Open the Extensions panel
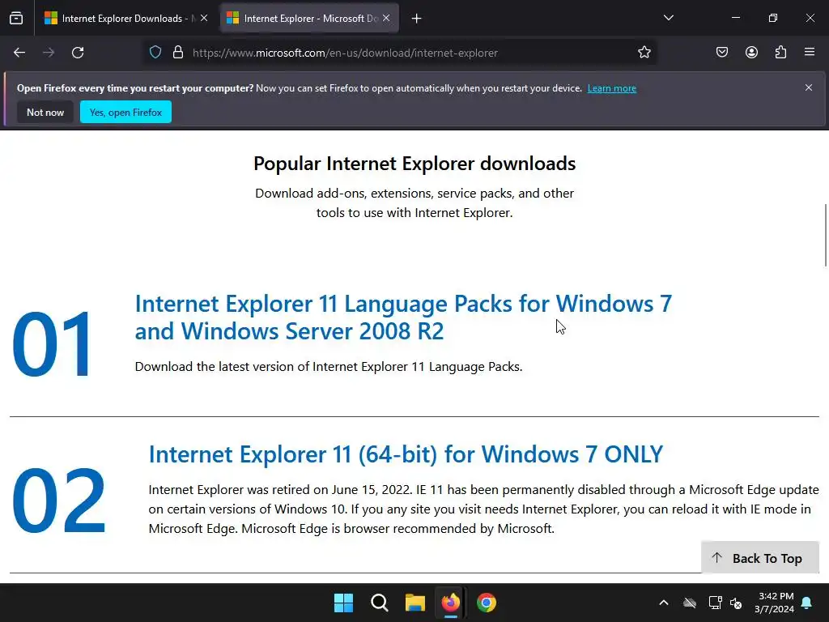Image resolution: width=829 pixels, height=622 pixels. click(x=780, y=53)
